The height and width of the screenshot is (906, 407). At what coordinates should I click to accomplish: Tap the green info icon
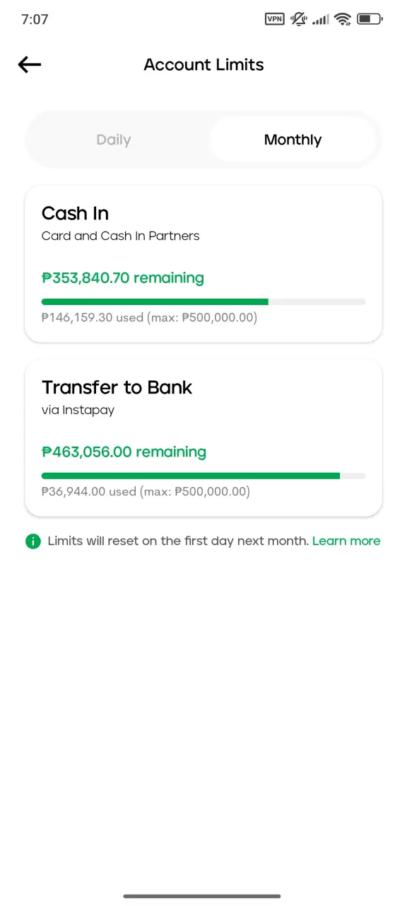tap(33, 541)
